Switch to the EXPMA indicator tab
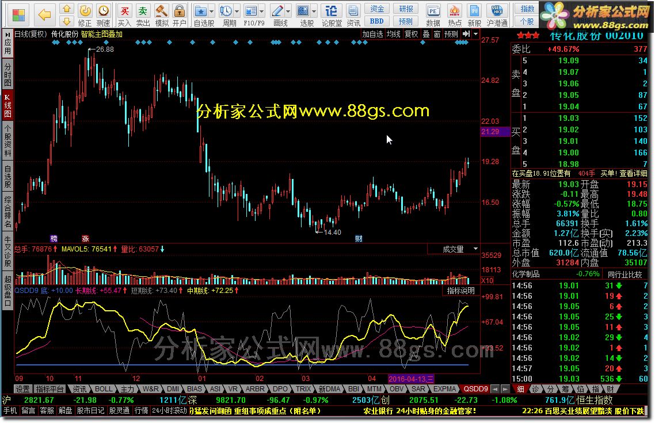Image resolution: width=655 pixels, height=423 pixels. click(444, 389)
